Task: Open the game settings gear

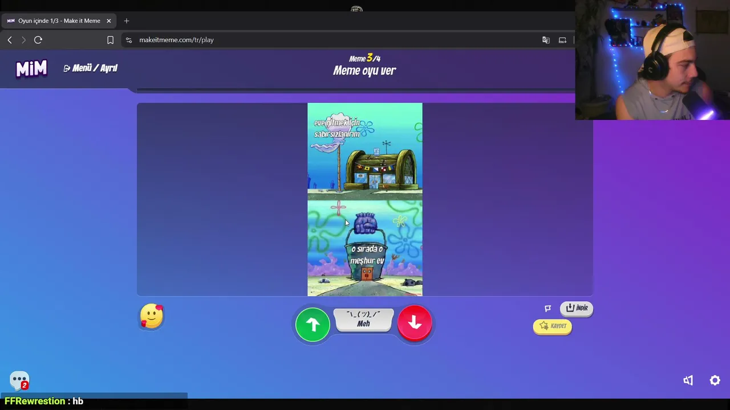Action: (715, 380)
